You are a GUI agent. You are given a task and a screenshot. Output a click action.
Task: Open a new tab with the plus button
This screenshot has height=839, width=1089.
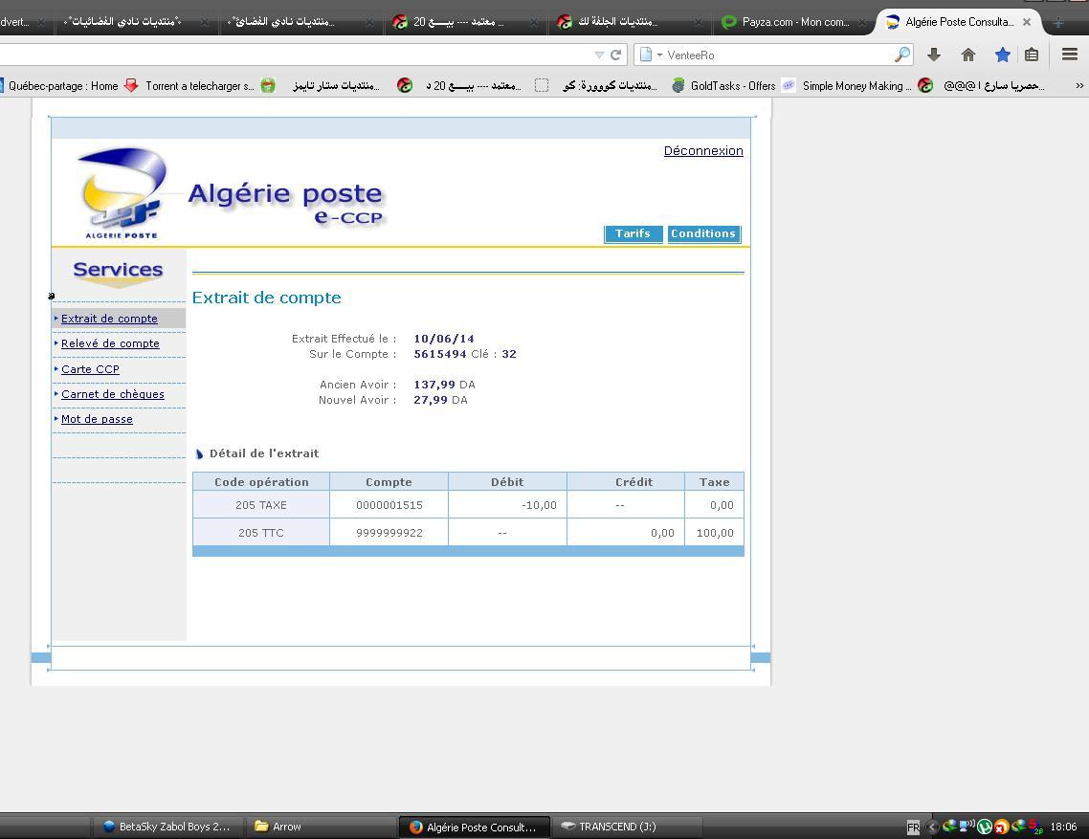1057,22
